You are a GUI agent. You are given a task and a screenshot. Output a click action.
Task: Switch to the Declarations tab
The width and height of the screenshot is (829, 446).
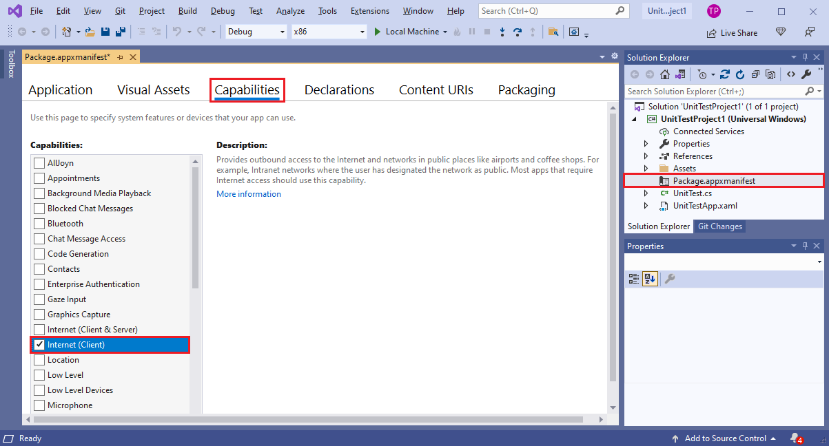pyautogui.click(x=339, y=89)
